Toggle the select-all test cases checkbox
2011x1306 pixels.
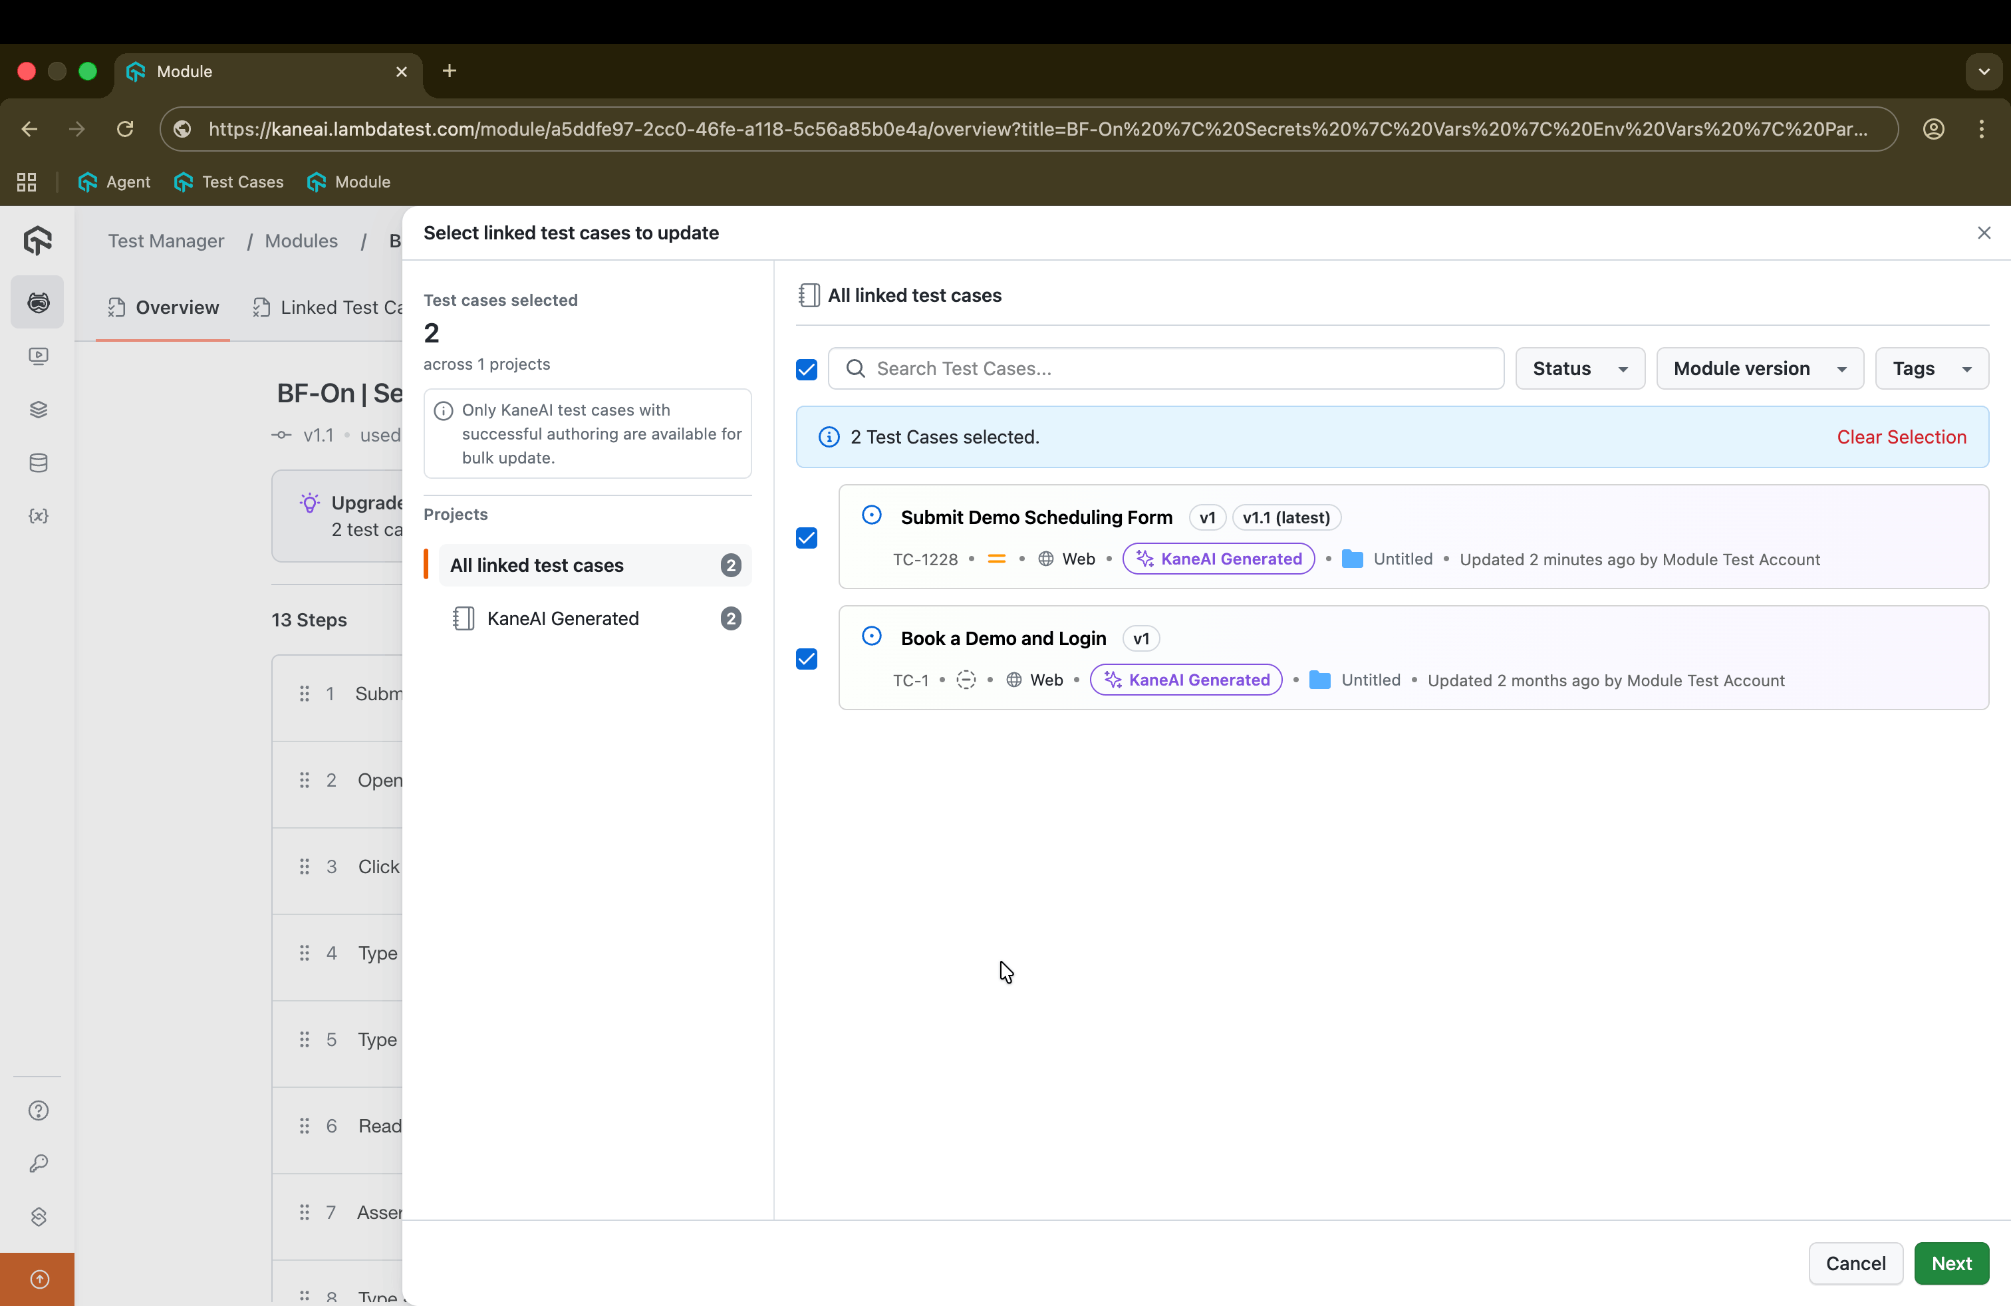tap(806, 369)
